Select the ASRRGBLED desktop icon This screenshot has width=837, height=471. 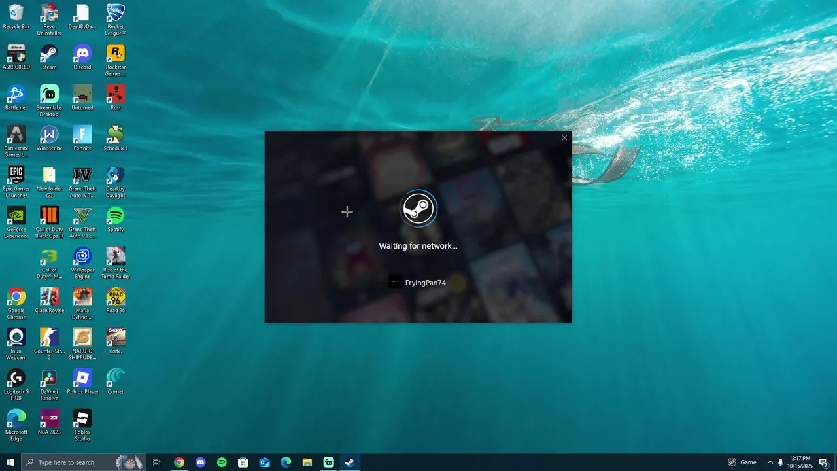point(16,58)
